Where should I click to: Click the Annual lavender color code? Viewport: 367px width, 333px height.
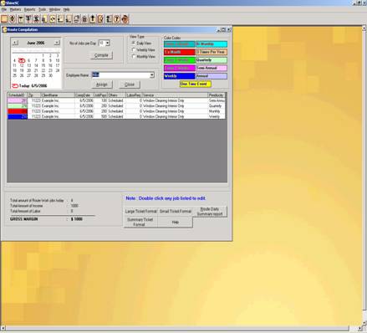click(211, 76)
